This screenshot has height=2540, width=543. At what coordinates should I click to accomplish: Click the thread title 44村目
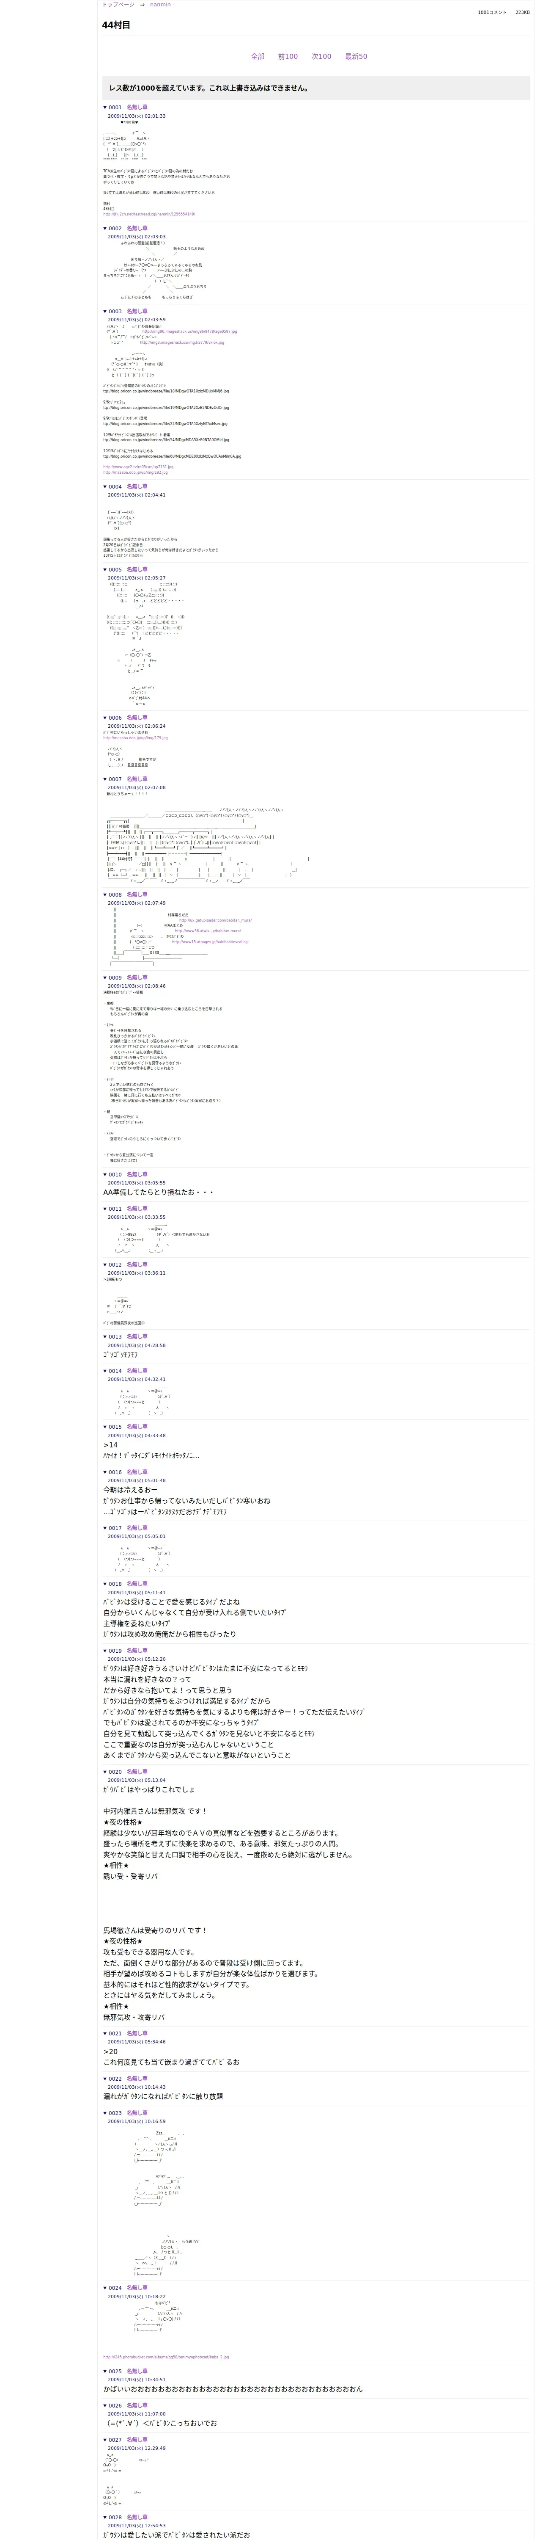(x=116, y=26)
